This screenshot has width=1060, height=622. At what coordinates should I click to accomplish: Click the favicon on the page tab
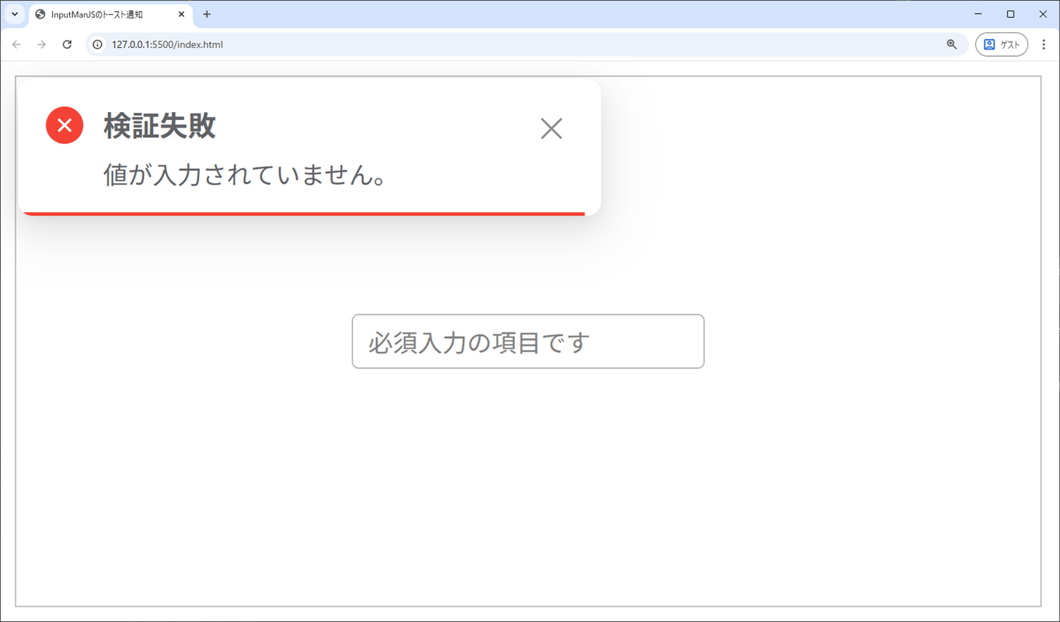click(x=40, y=14)
